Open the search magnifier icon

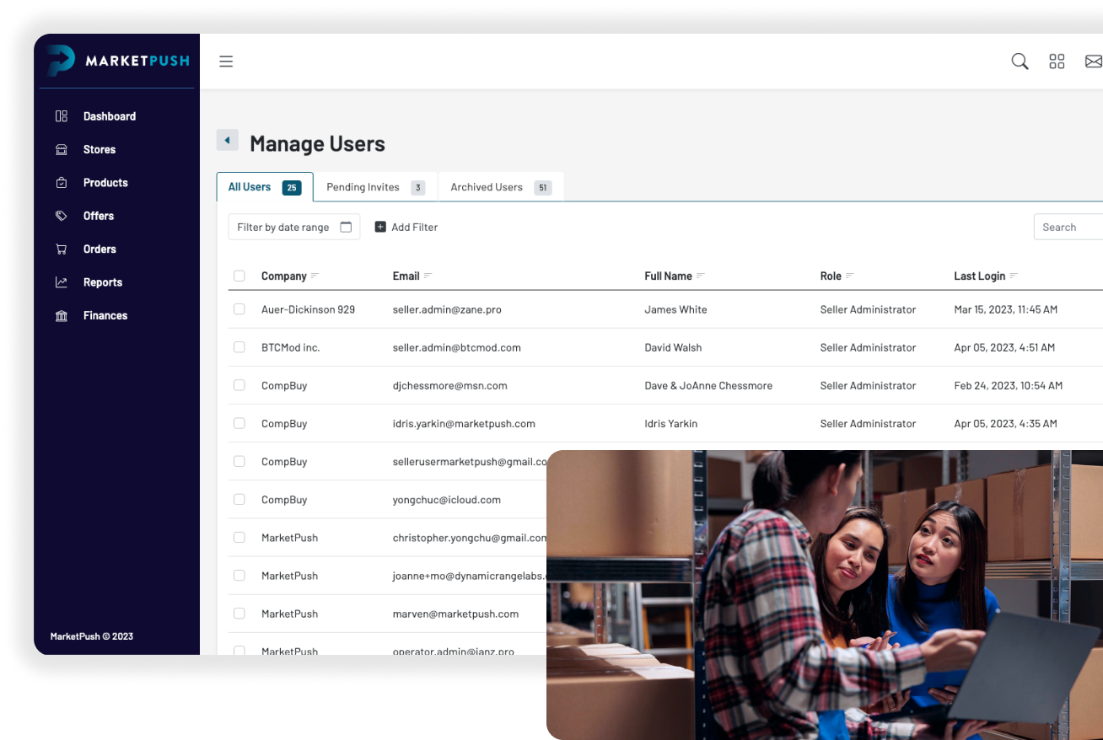(1020, 62)
